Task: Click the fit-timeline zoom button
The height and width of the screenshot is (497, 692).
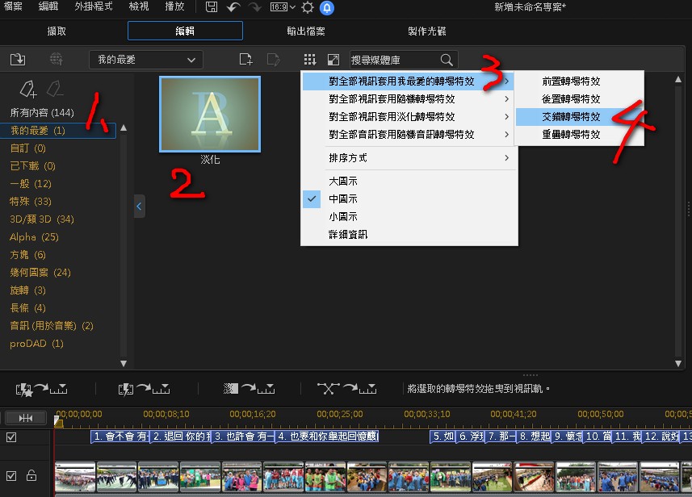Action: (26, 418)
